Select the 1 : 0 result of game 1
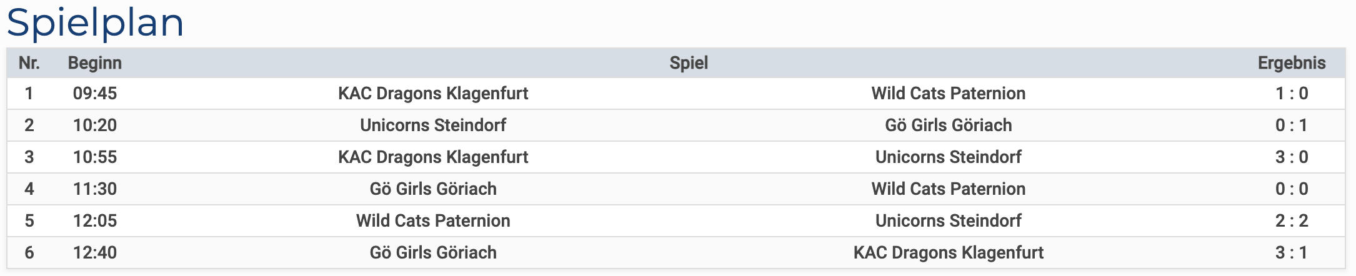Image resolution: width=1356 pixels, height=276 pixels. coord(1292,94)
